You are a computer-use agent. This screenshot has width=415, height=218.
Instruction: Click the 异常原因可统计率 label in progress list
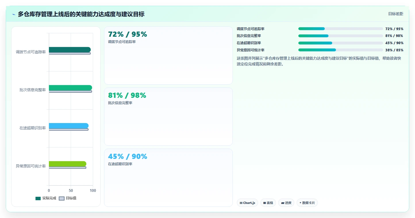coord(251,50)
